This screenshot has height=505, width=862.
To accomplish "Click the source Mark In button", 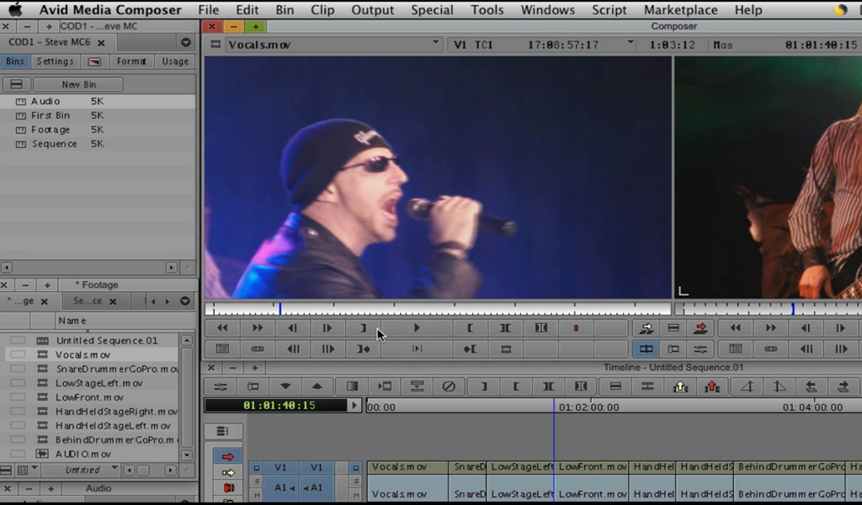I will (470, 328).
